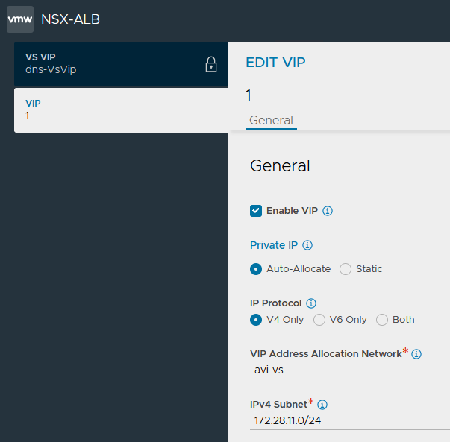Select the Static radio button
Viewport: 450px width, 442px height.
[346, 269]
